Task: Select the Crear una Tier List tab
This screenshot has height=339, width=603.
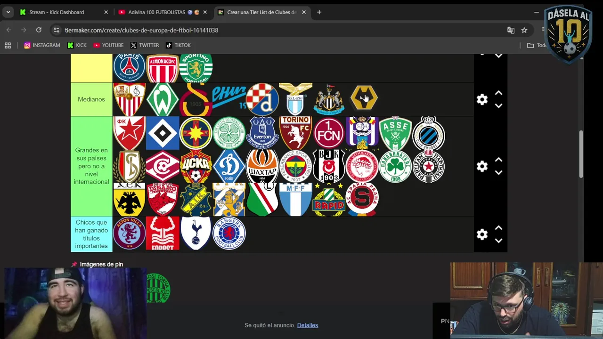Action: (261, 12)
